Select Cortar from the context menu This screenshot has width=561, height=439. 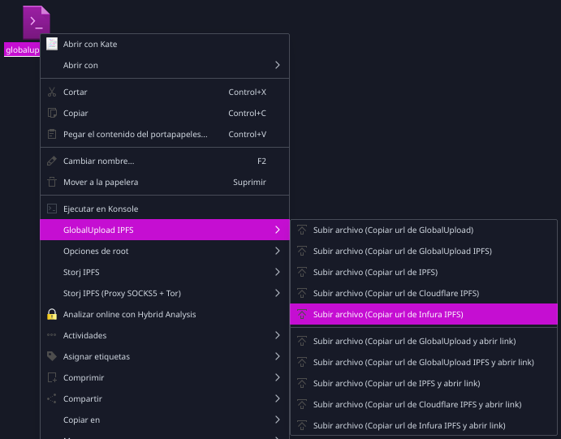tap(165, 92)
